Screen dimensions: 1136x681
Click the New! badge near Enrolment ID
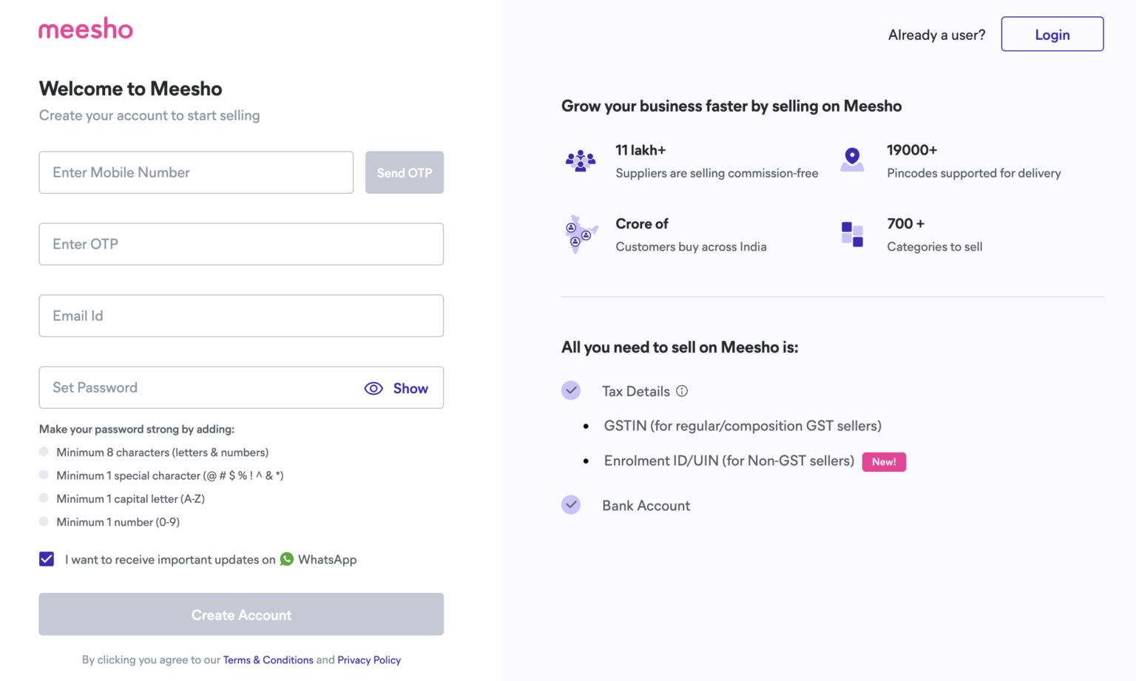[x=884, y=461]
